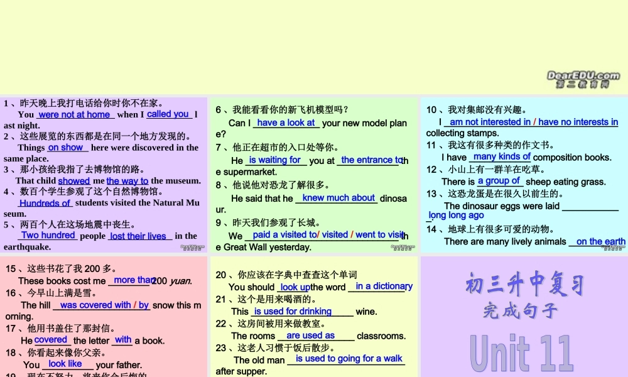Click the text "The dinosaur eggs were laid"
The image size is (628, 377).
point(502,206)
